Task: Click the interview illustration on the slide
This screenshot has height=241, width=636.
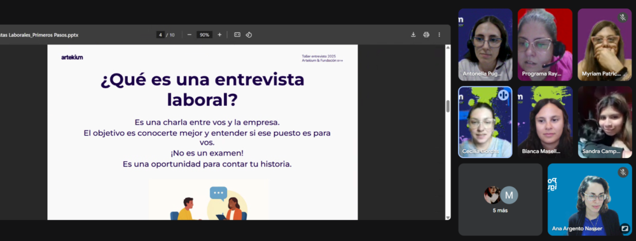Action: (209, 200)
